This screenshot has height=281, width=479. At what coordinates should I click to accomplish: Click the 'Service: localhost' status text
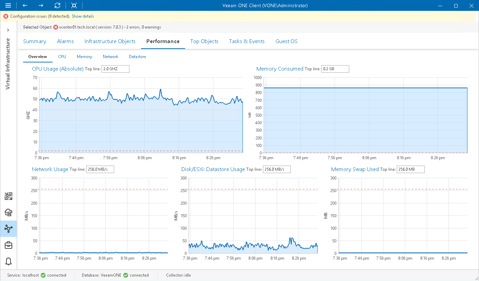pos(23,275)
